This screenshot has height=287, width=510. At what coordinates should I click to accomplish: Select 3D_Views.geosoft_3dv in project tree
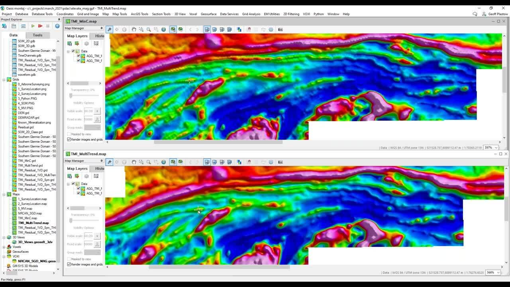point(35,242)
